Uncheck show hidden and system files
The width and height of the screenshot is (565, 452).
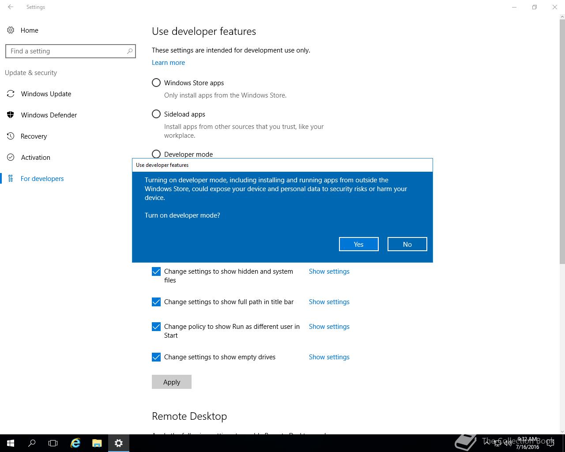coord(156,271)
